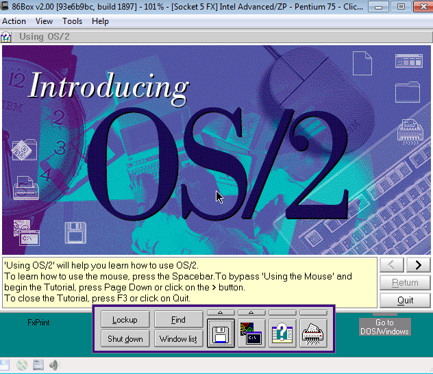Viewport: 433px width, 374px height.
Task: Click the previous page arrow button
Action: [392, 265]
